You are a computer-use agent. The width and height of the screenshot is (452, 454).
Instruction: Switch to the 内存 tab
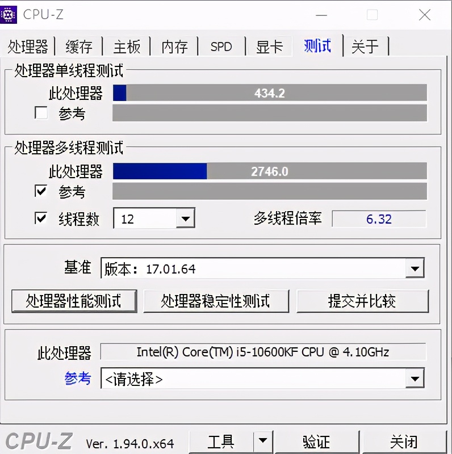coord(174,47)
